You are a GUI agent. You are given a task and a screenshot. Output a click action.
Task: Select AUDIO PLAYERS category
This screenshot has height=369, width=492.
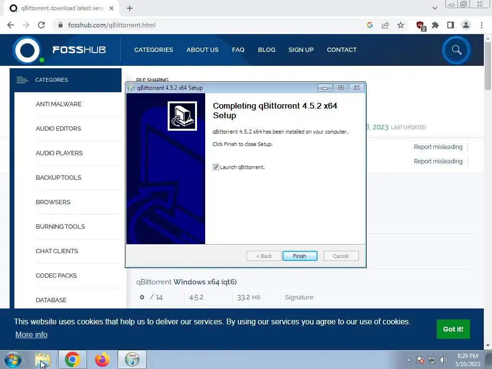pos(59,153)
